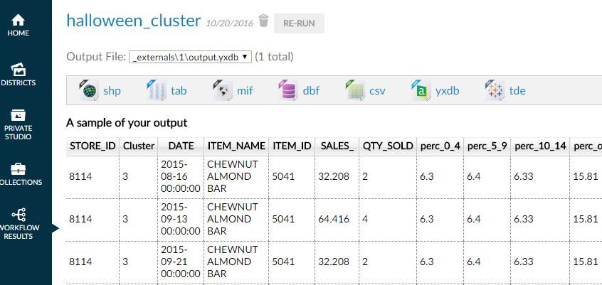Download output as shp link
The height and width of the screenshot is (285, 602).
112,91
